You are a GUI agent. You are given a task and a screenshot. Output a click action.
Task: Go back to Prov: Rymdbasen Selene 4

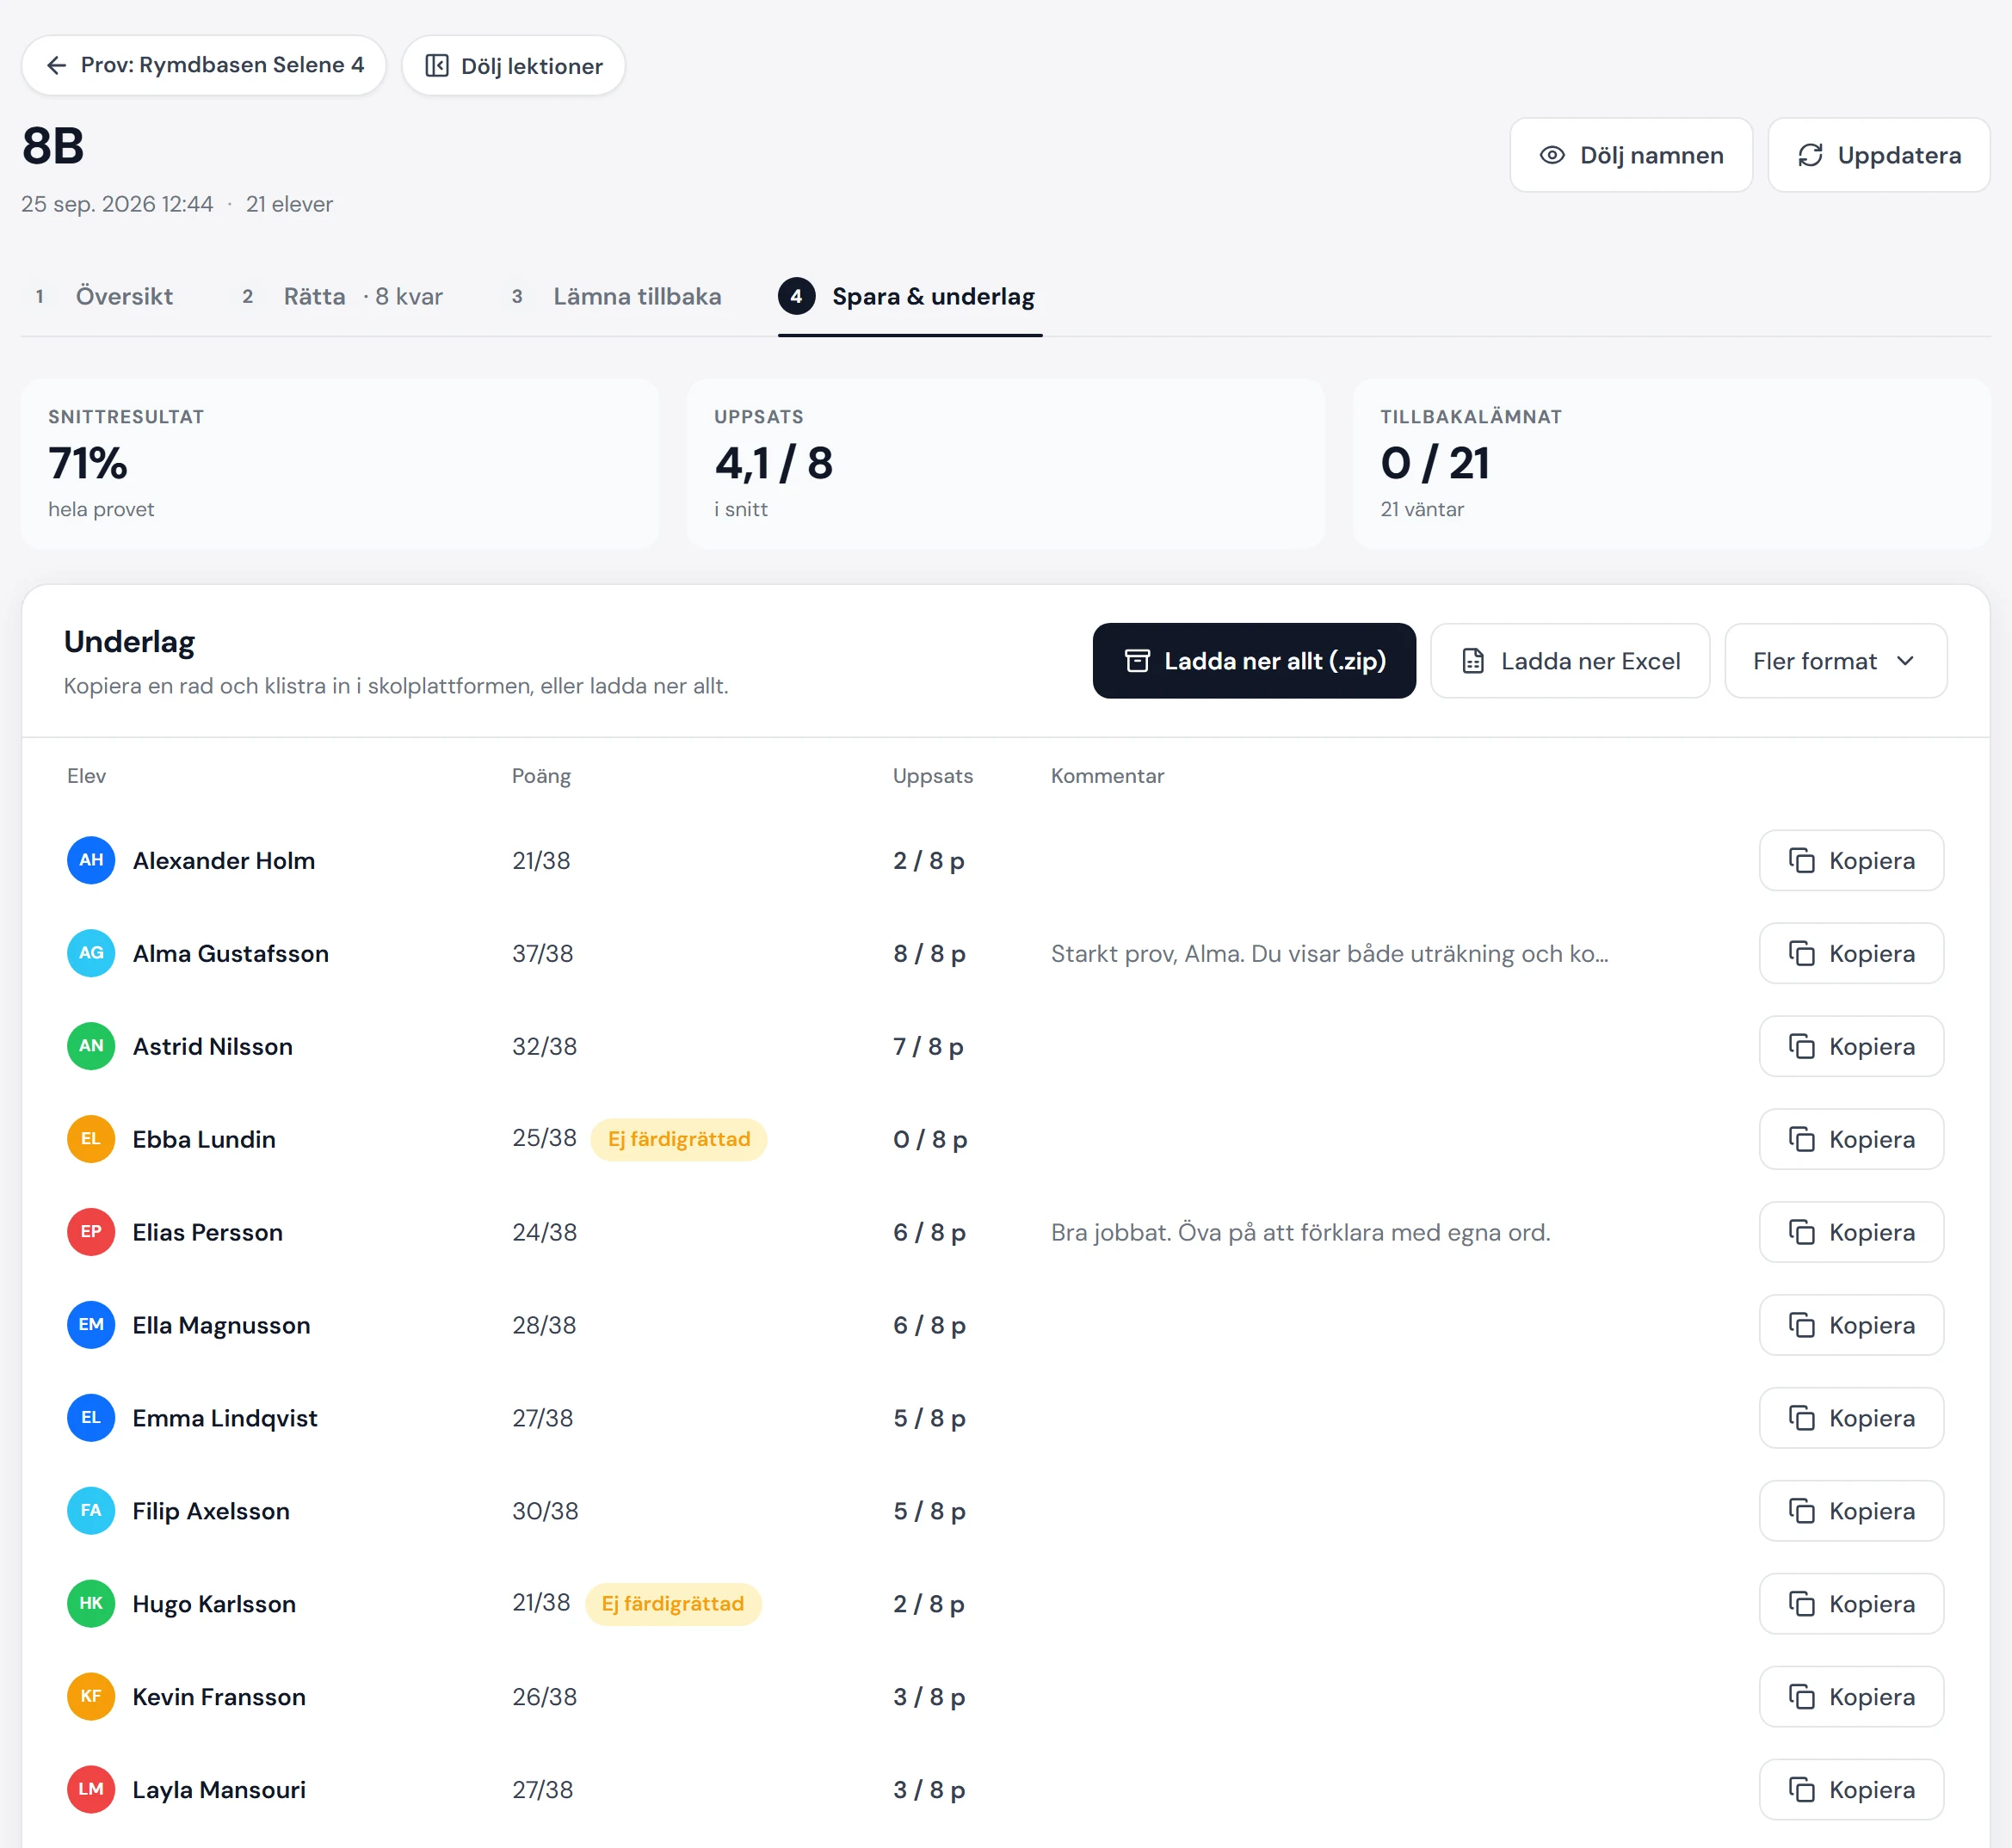204,65
